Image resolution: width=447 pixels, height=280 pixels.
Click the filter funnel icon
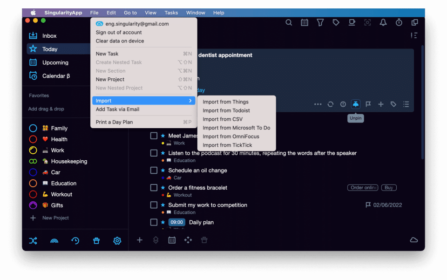point(320,22)
